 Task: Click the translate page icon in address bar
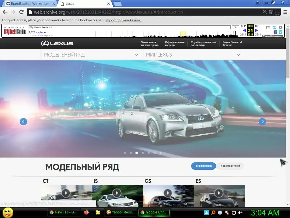pyautogui.click(x=271, y=12)
